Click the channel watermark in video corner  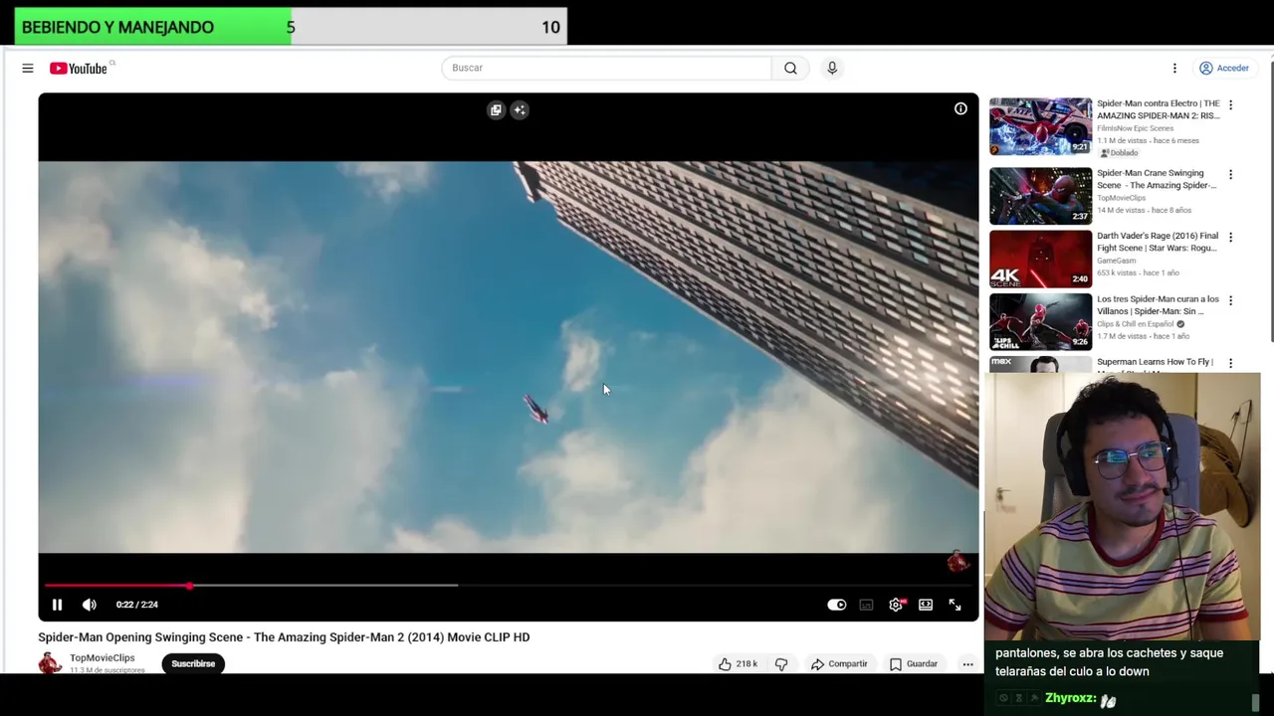pyautogui.click(x=956, y=562)
